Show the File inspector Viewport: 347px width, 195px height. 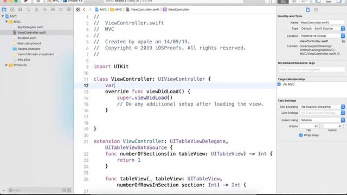[x=307, y=10]
